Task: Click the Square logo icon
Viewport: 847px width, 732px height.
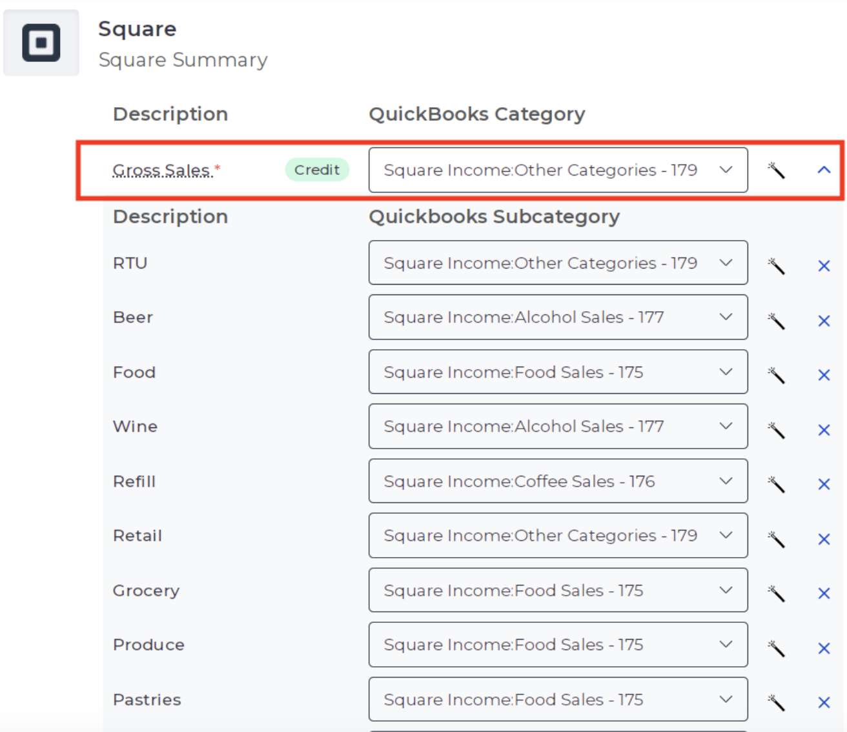Action: click(x=41, y=43)
